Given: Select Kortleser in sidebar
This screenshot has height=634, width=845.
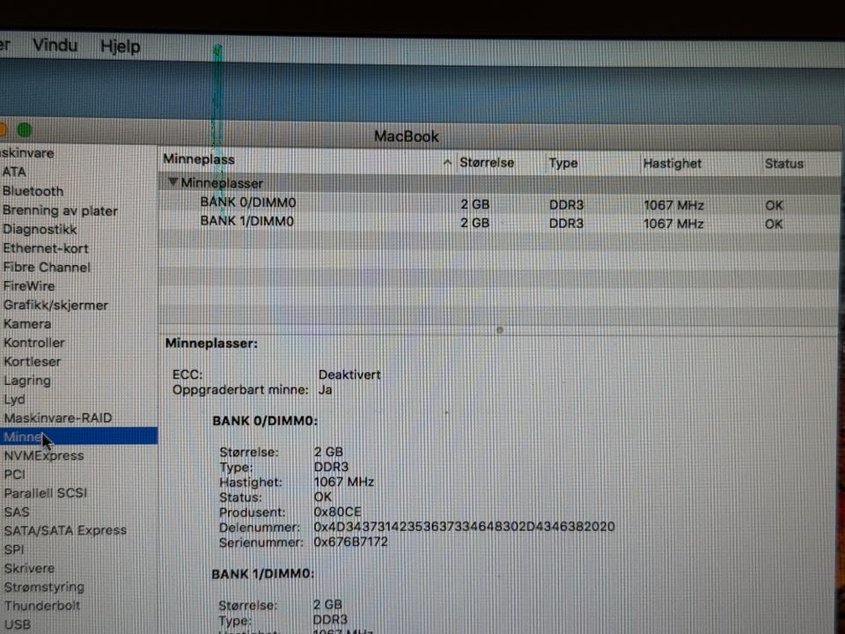Looking at the screenshot, I should pyautogui.click(x=33, y=361).
